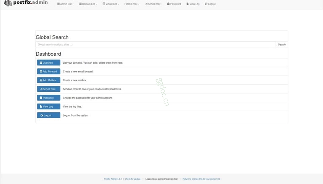Click 'Logged in as admin@example.test' text
The height and width of the screenshot is (184, 323).
click(x=161, y=179)
